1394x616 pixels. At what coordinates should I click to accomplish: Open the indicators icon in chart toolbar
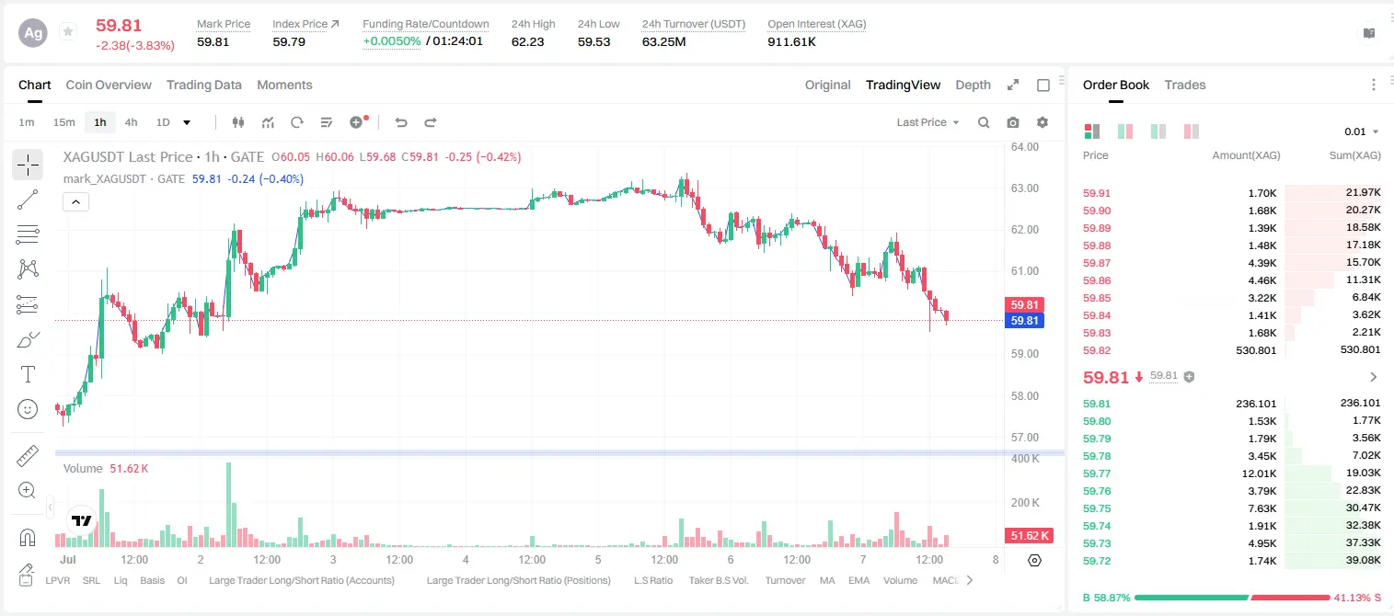pyautogui.click(x=268, y=122)
